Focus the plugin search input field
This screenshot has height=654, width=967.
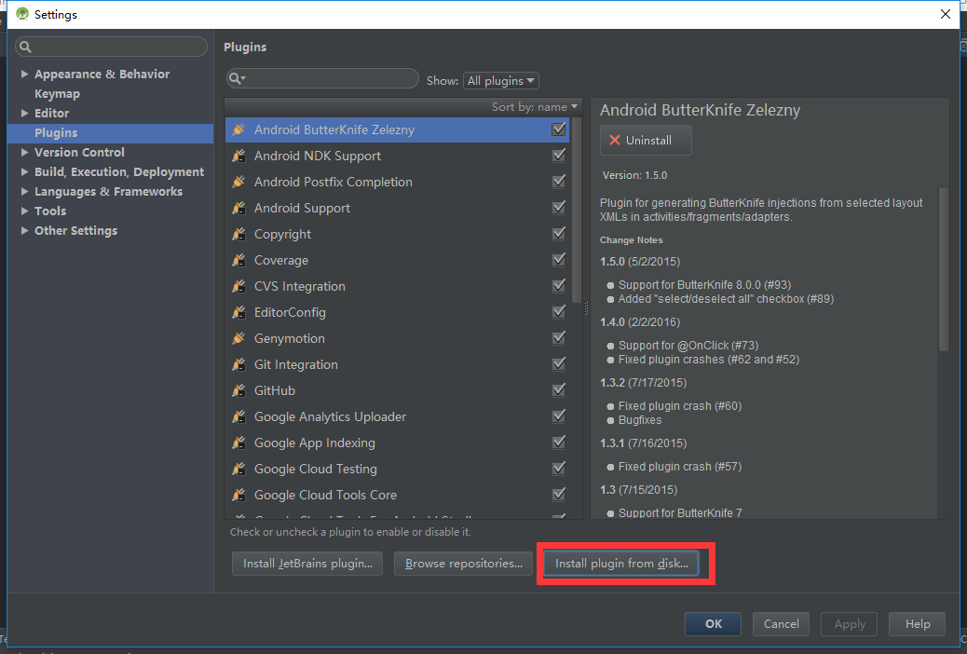(322, 78)
